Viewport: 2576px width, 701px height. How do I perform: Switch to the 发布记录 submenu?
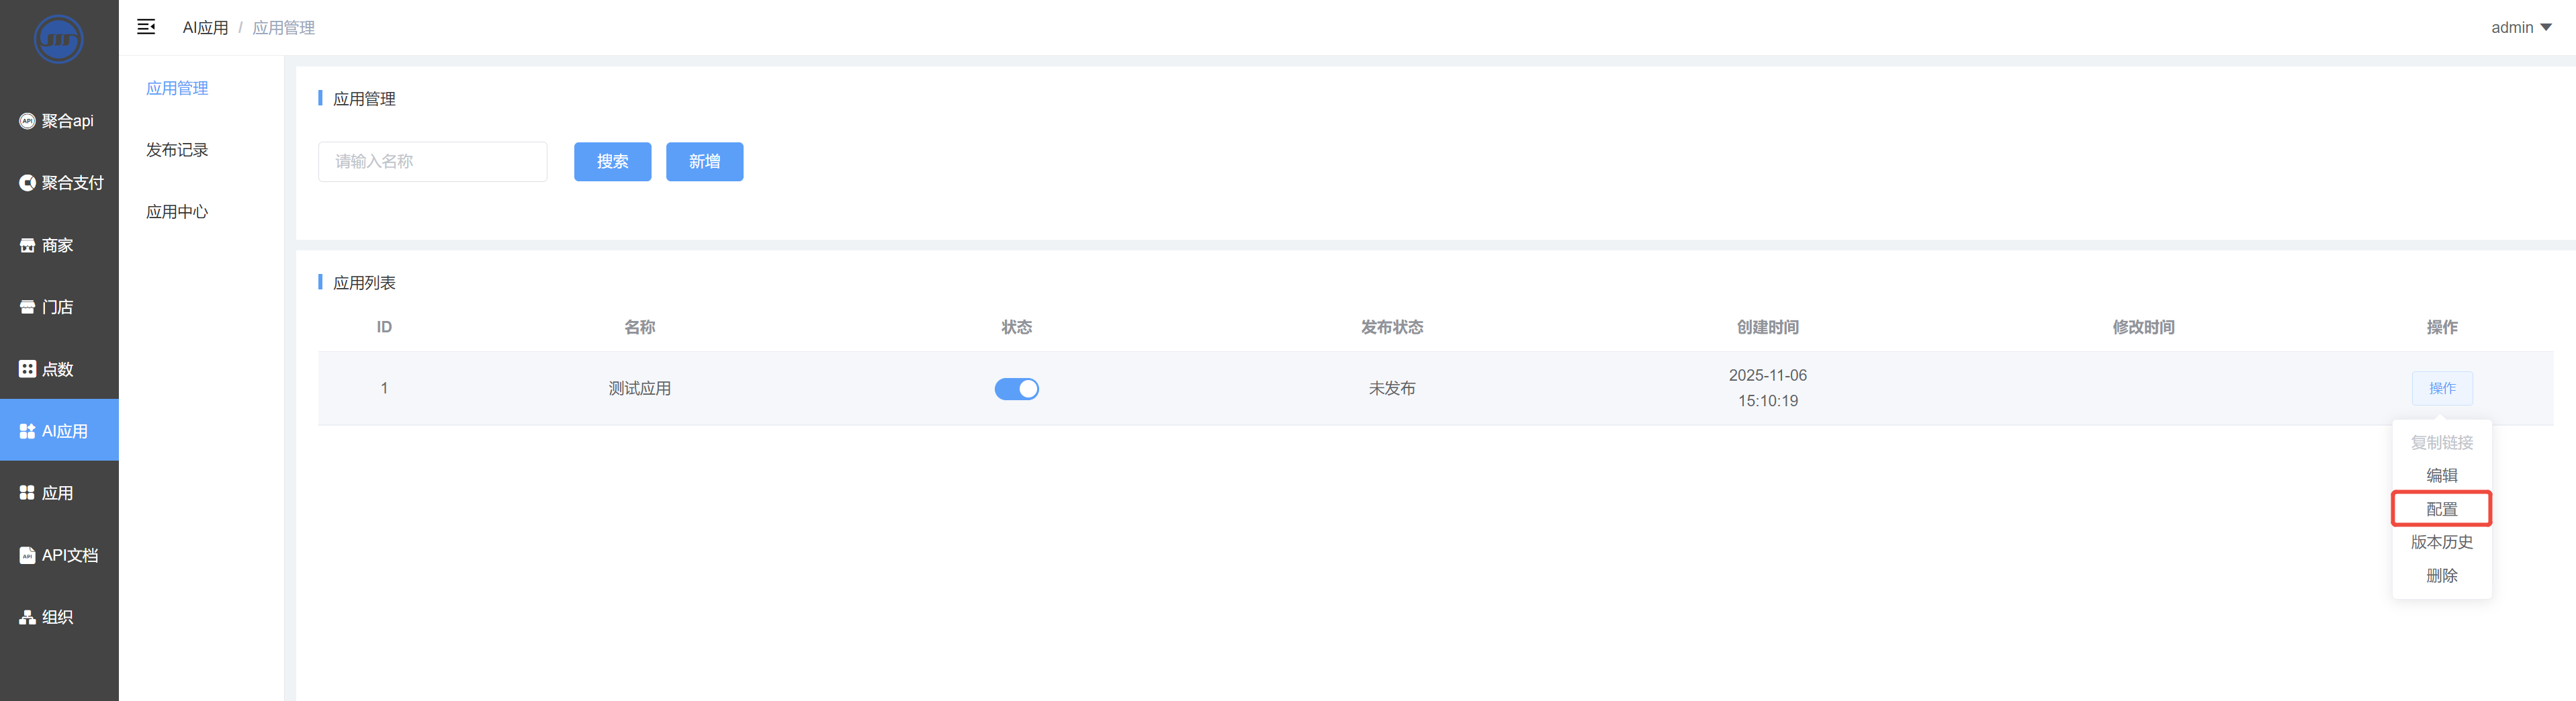(177, 150)
